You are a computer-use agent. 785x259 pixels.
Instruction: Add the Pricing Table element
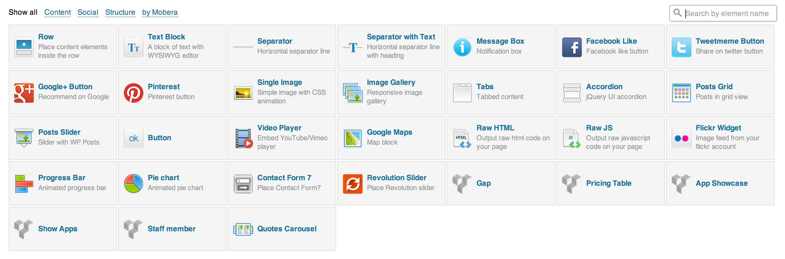608,183
